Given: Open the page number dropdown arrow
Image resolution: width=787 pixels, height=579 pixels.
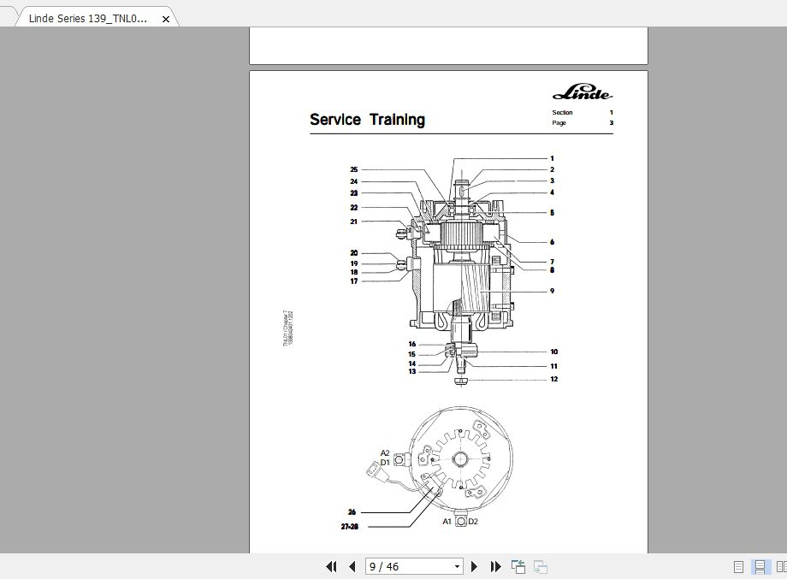Looking at the screenshot, I should click(x=457, y=567).
